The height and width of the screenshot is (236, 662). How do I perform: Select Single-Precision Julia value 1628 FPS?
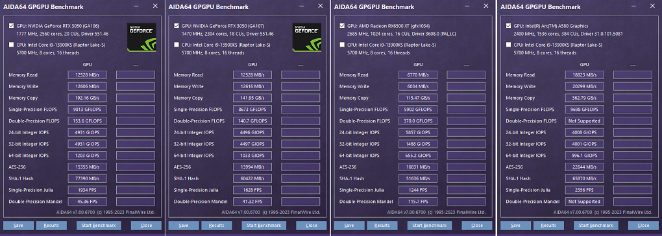(x=252, y=190)
